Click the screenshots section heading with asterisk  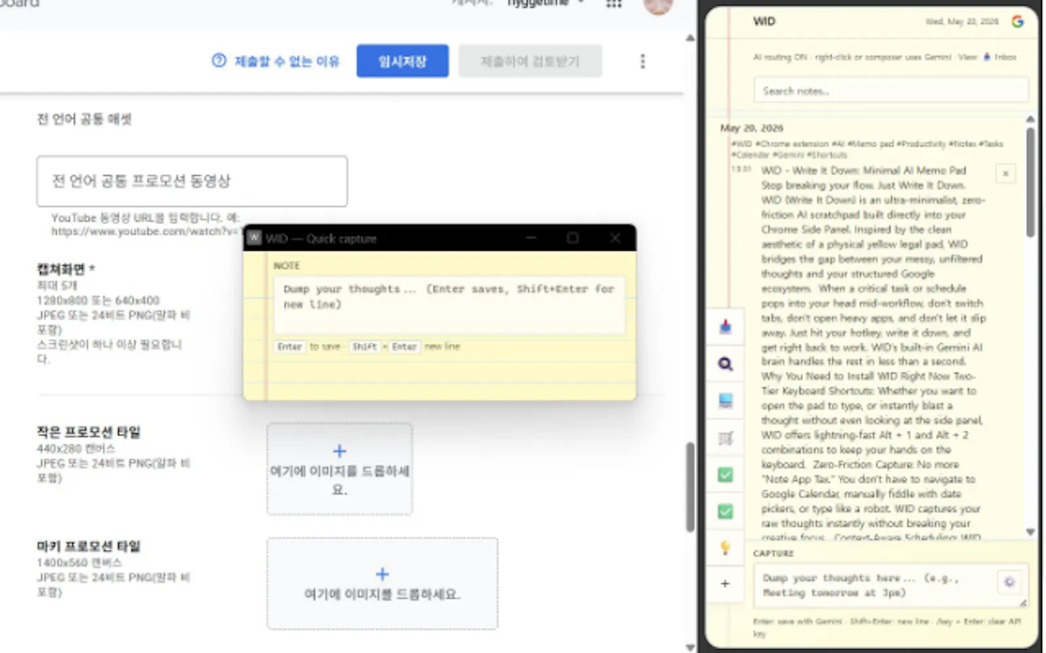[65, 269]
